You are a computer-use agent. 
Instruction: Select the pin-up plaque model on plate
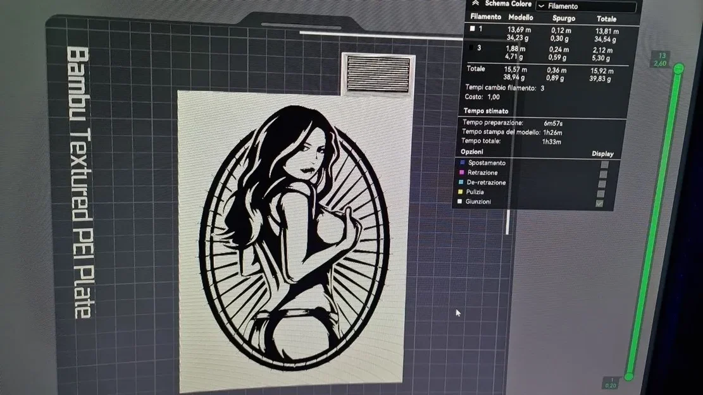point(294,242)
